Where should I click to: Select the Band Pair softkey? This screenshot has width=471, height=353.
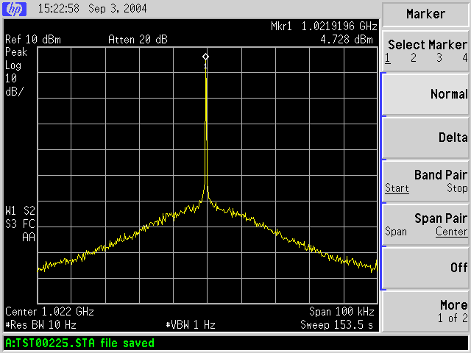tap(425, 182)
